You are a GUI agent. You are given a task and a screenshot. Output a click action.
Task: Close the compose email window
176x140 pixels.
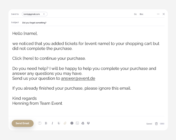click(x=164, y=14)
